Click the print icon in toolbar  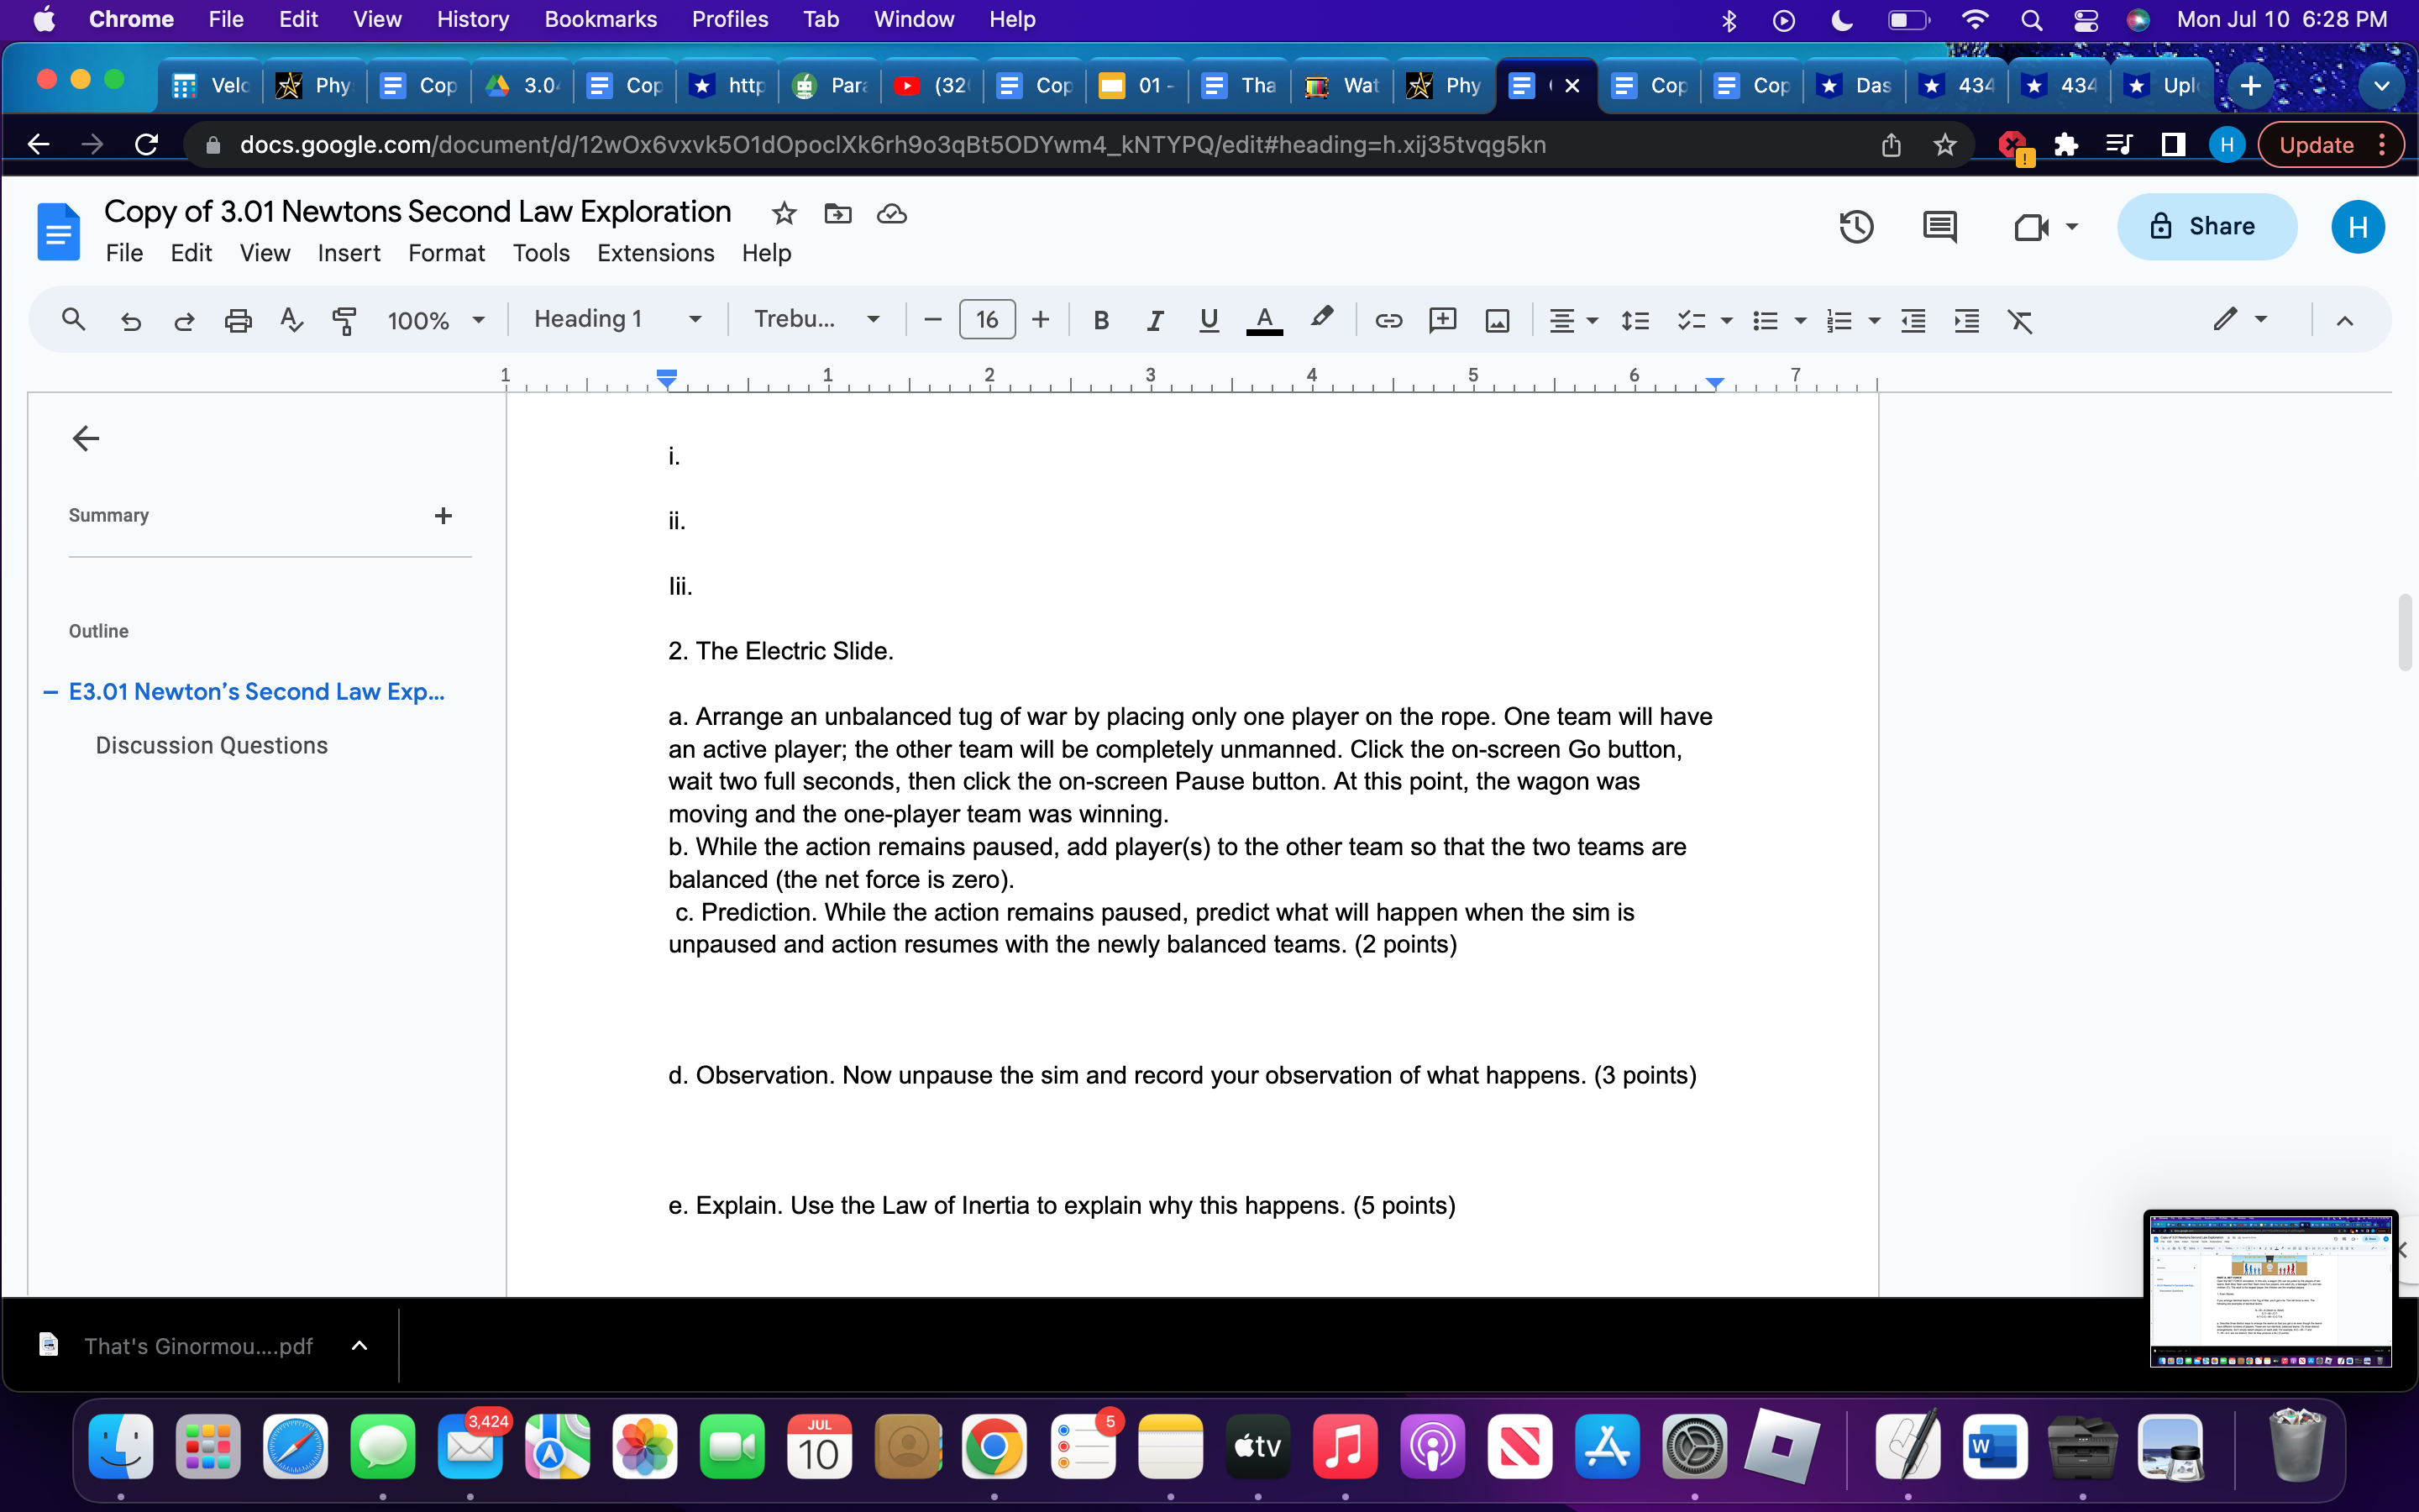point(238,320)
